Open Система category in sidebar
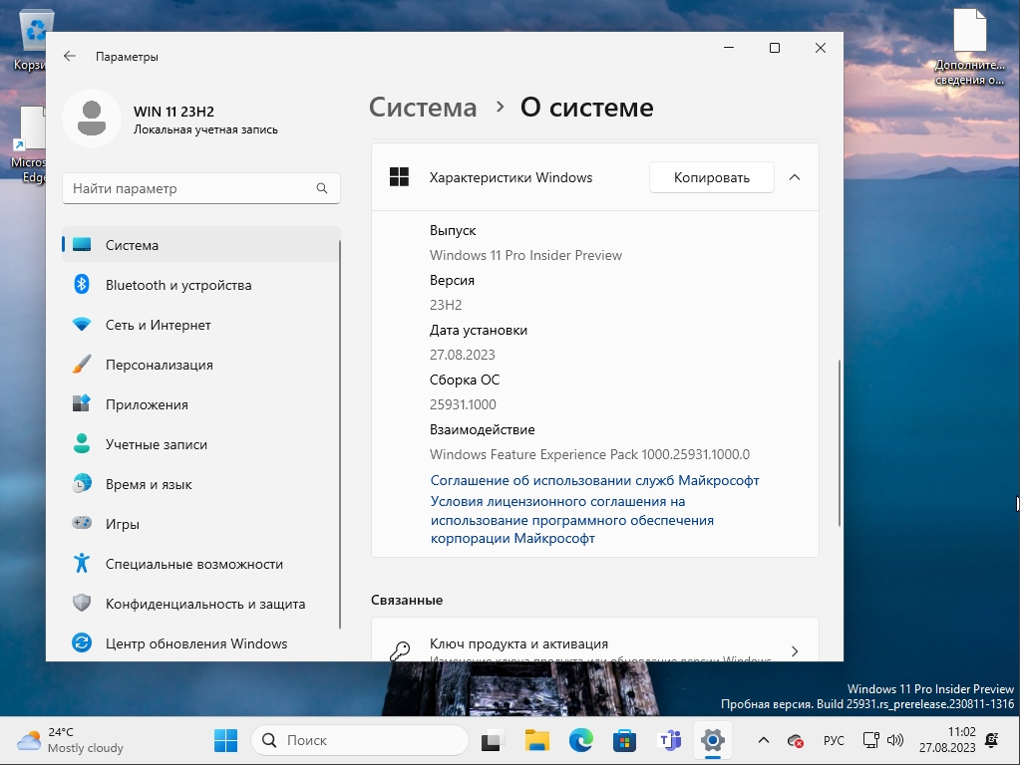The image size is (1020, 765). (201, 245)
